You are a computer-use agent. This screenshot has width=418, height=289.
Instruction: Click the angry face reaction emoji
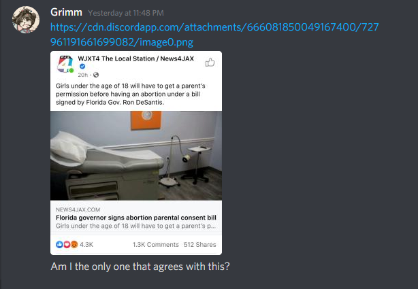74,245
